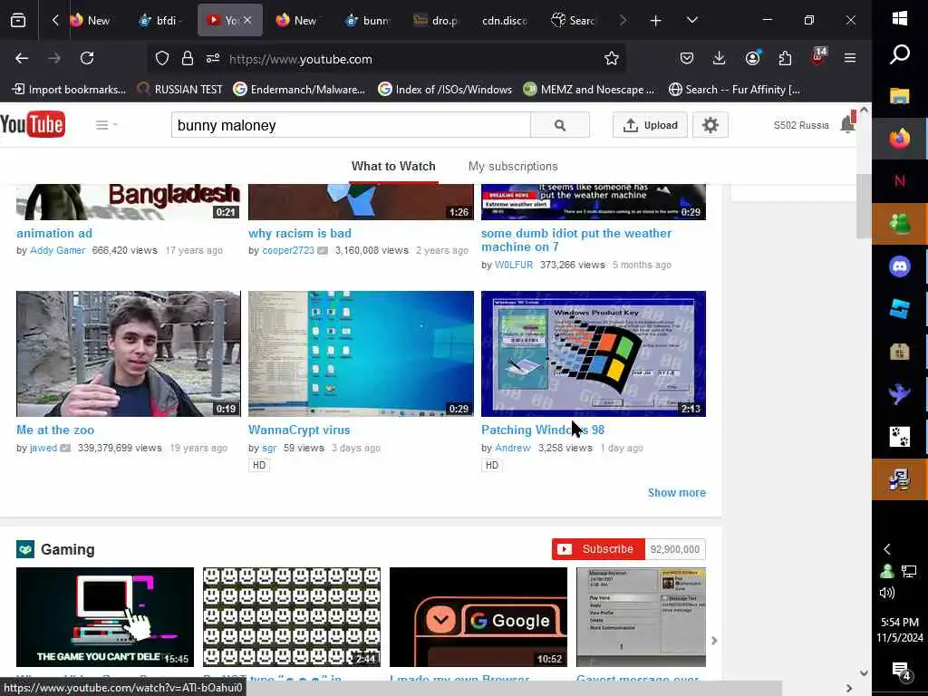The image size is (928, 696).
Task: Open weather machine on 7 video title
Action: click(576, 239)
